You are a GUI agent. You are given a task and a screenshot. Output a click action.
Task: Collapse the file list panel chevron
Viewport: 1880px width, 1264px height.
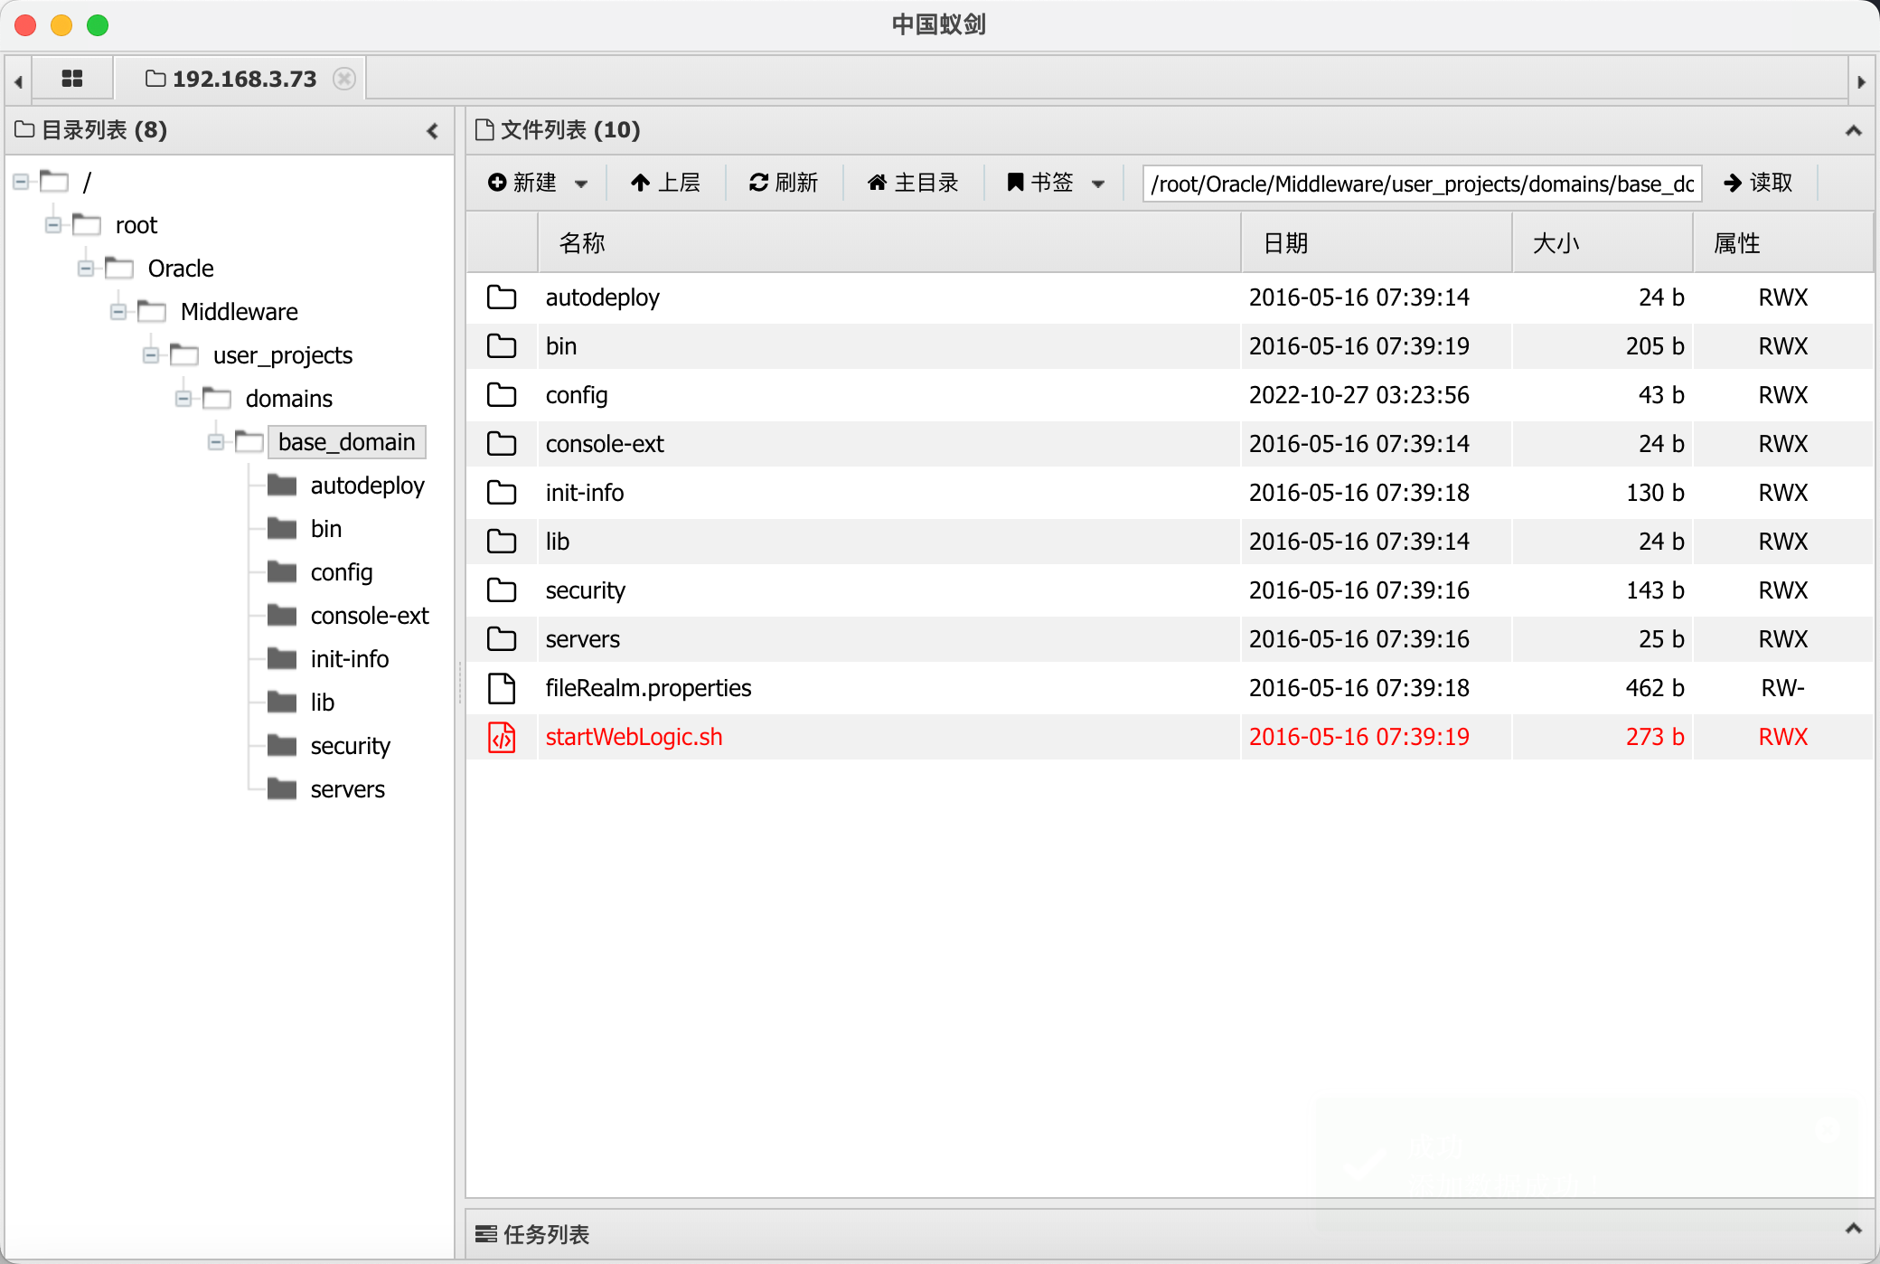1853,131
